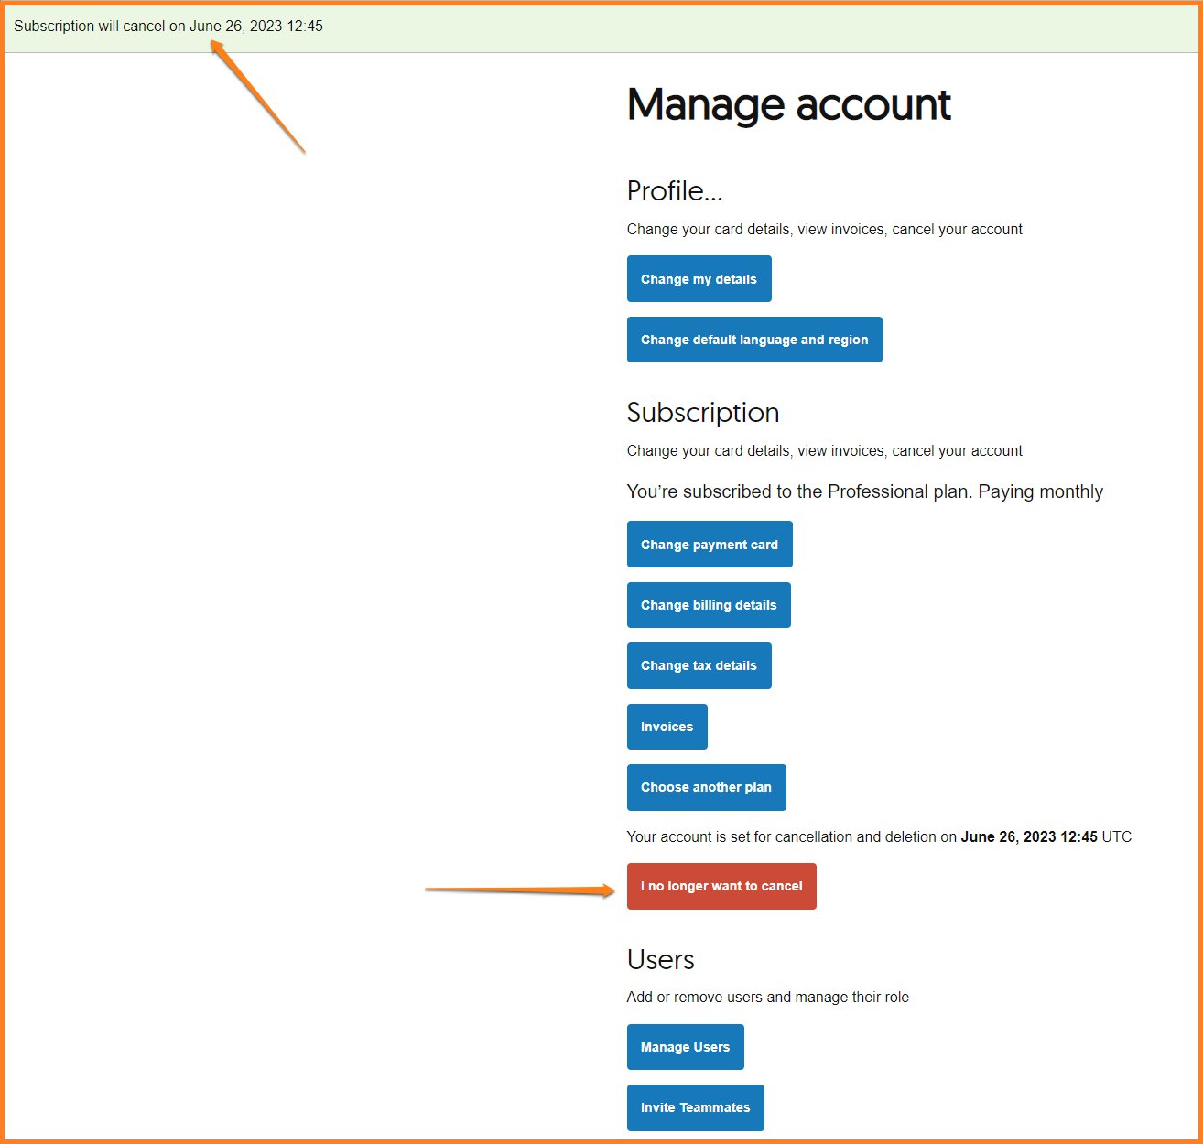
Task: Click Choose another plan
Action: coord(706,787)
